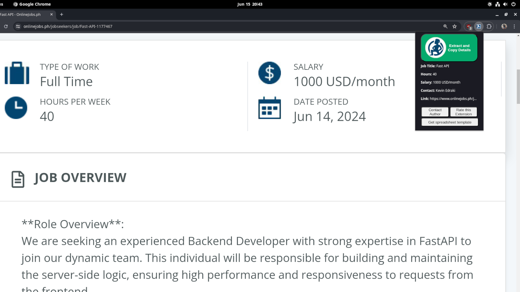Click Rate this Extension button
Image resolution: width=520 pixels, height=292 pixels.
click(x=463, y=112)
